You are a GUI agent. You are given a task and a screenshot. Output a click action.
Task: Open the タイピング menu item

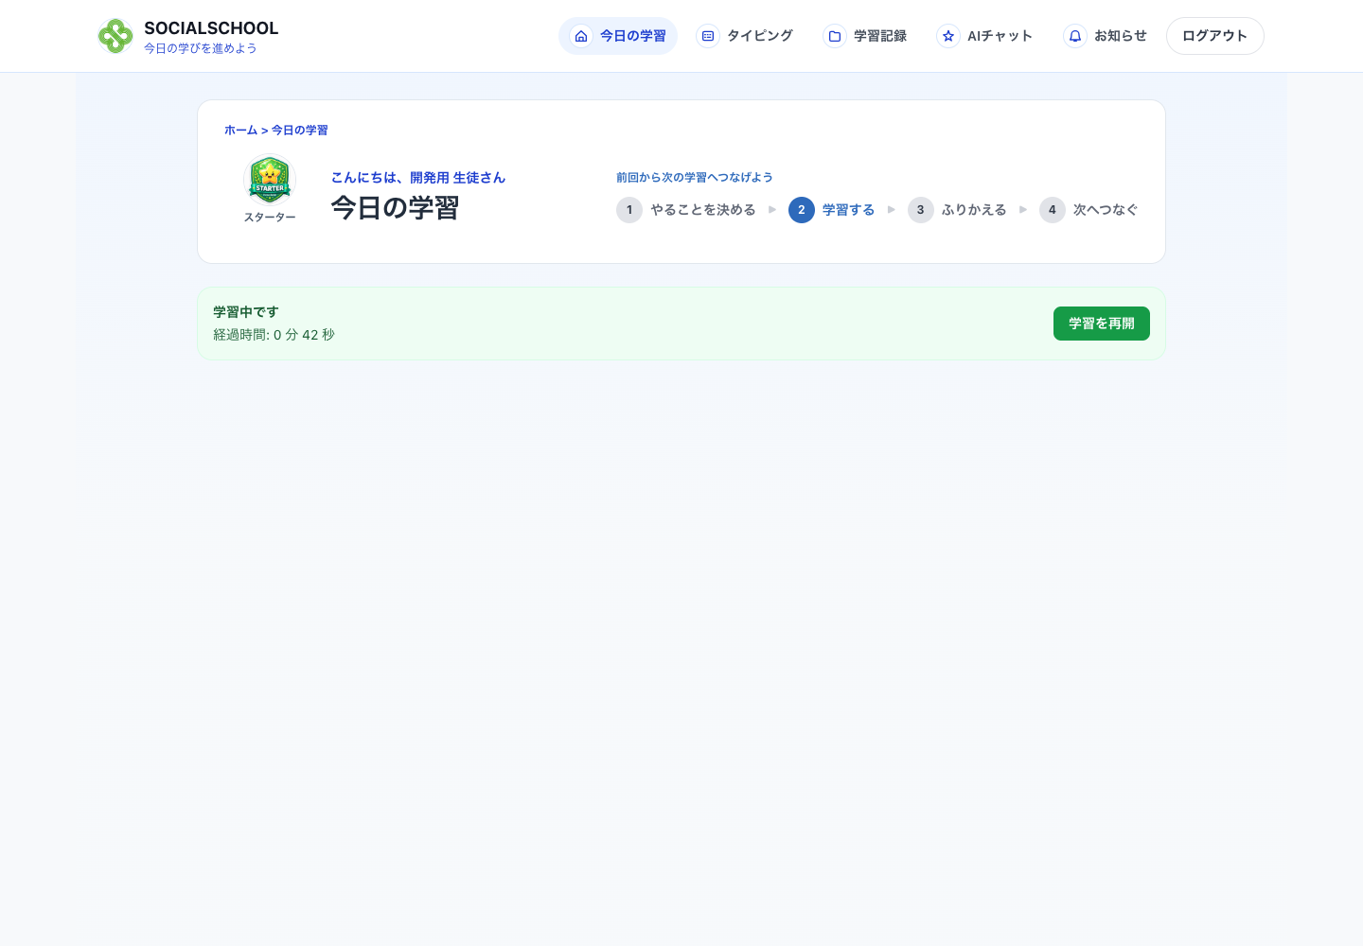tap(745, 36)
